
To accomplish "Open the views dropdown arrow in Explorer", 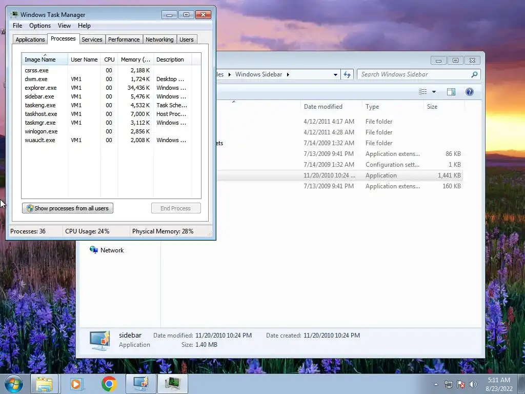I will pyautogui.click(x=434, y=92).
